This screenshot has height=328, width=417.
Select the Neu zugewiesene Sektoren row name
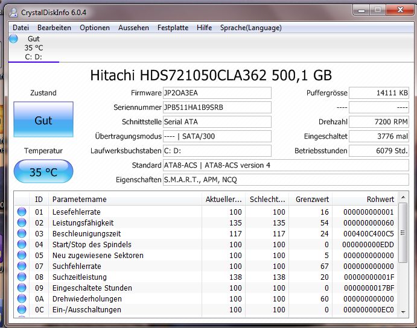[x=98, y=256]
